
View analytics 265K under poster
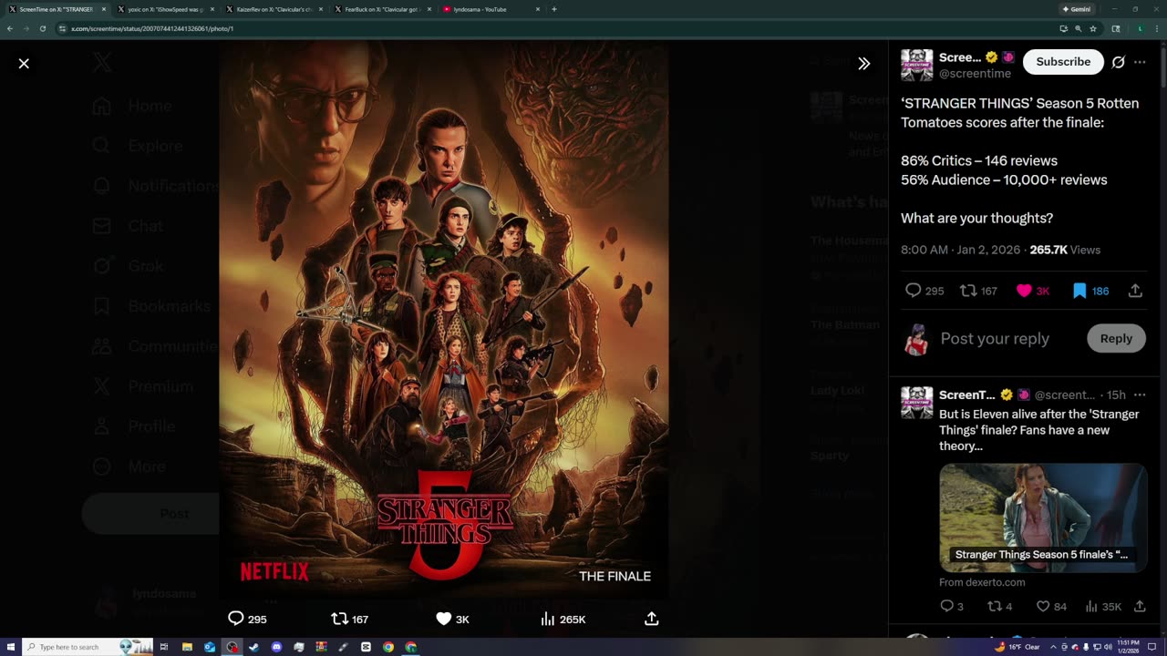[563, 619]
